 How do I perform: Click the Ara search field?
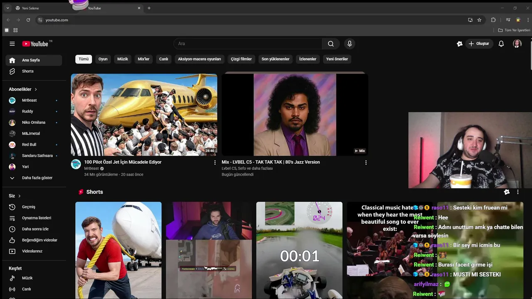(248, 44)
